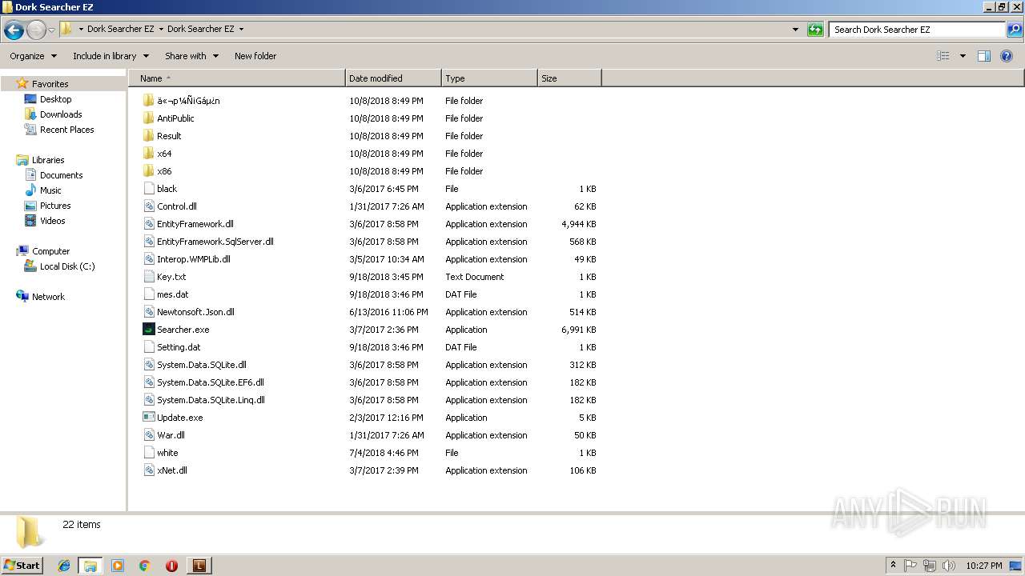Select the Result folder icon
This screenshot has width=1025, height=576.
pos(148,136)
